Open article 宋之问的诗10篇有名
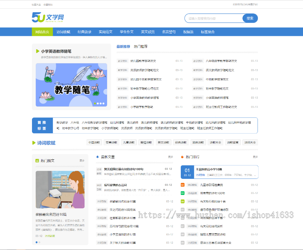Viewport: 303px width, 250px height. pyautogui.click(x=123, y=210)
